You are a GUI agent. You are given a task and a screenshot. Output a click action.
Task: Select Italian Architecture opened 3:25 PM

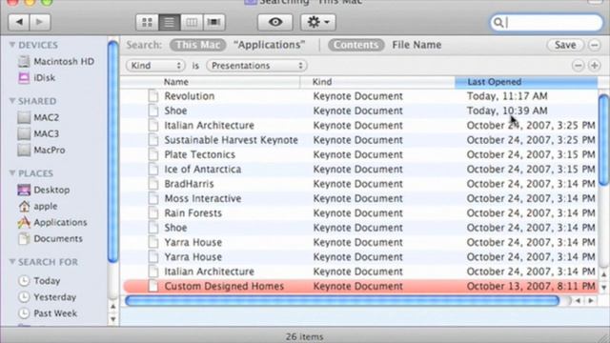[359, 126]
